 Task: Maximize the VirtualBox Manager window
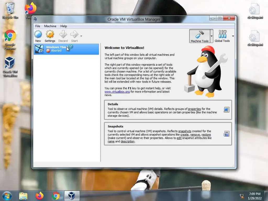pos(220,18)
